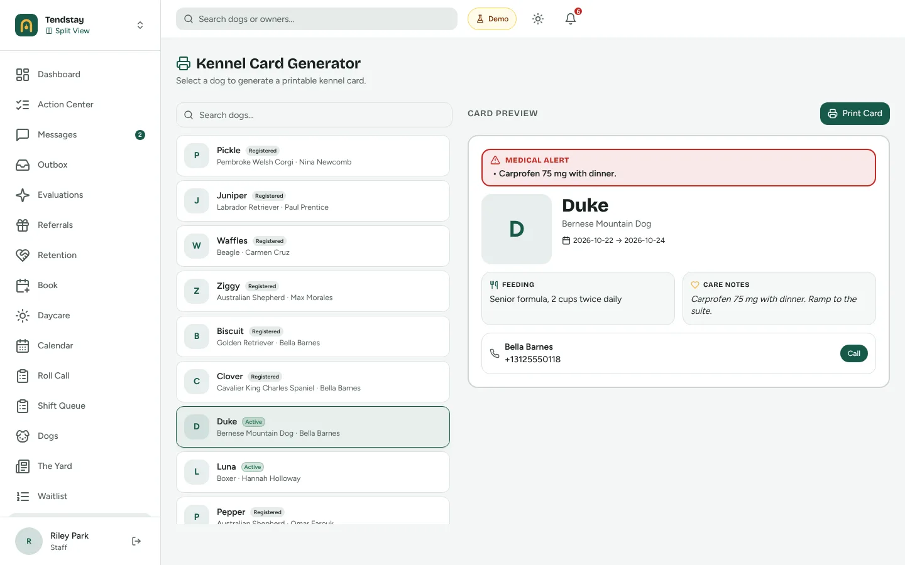Open Book calendar-plus icon
Image resolution: width=905 pixels, height=565 pixels.
23,286
